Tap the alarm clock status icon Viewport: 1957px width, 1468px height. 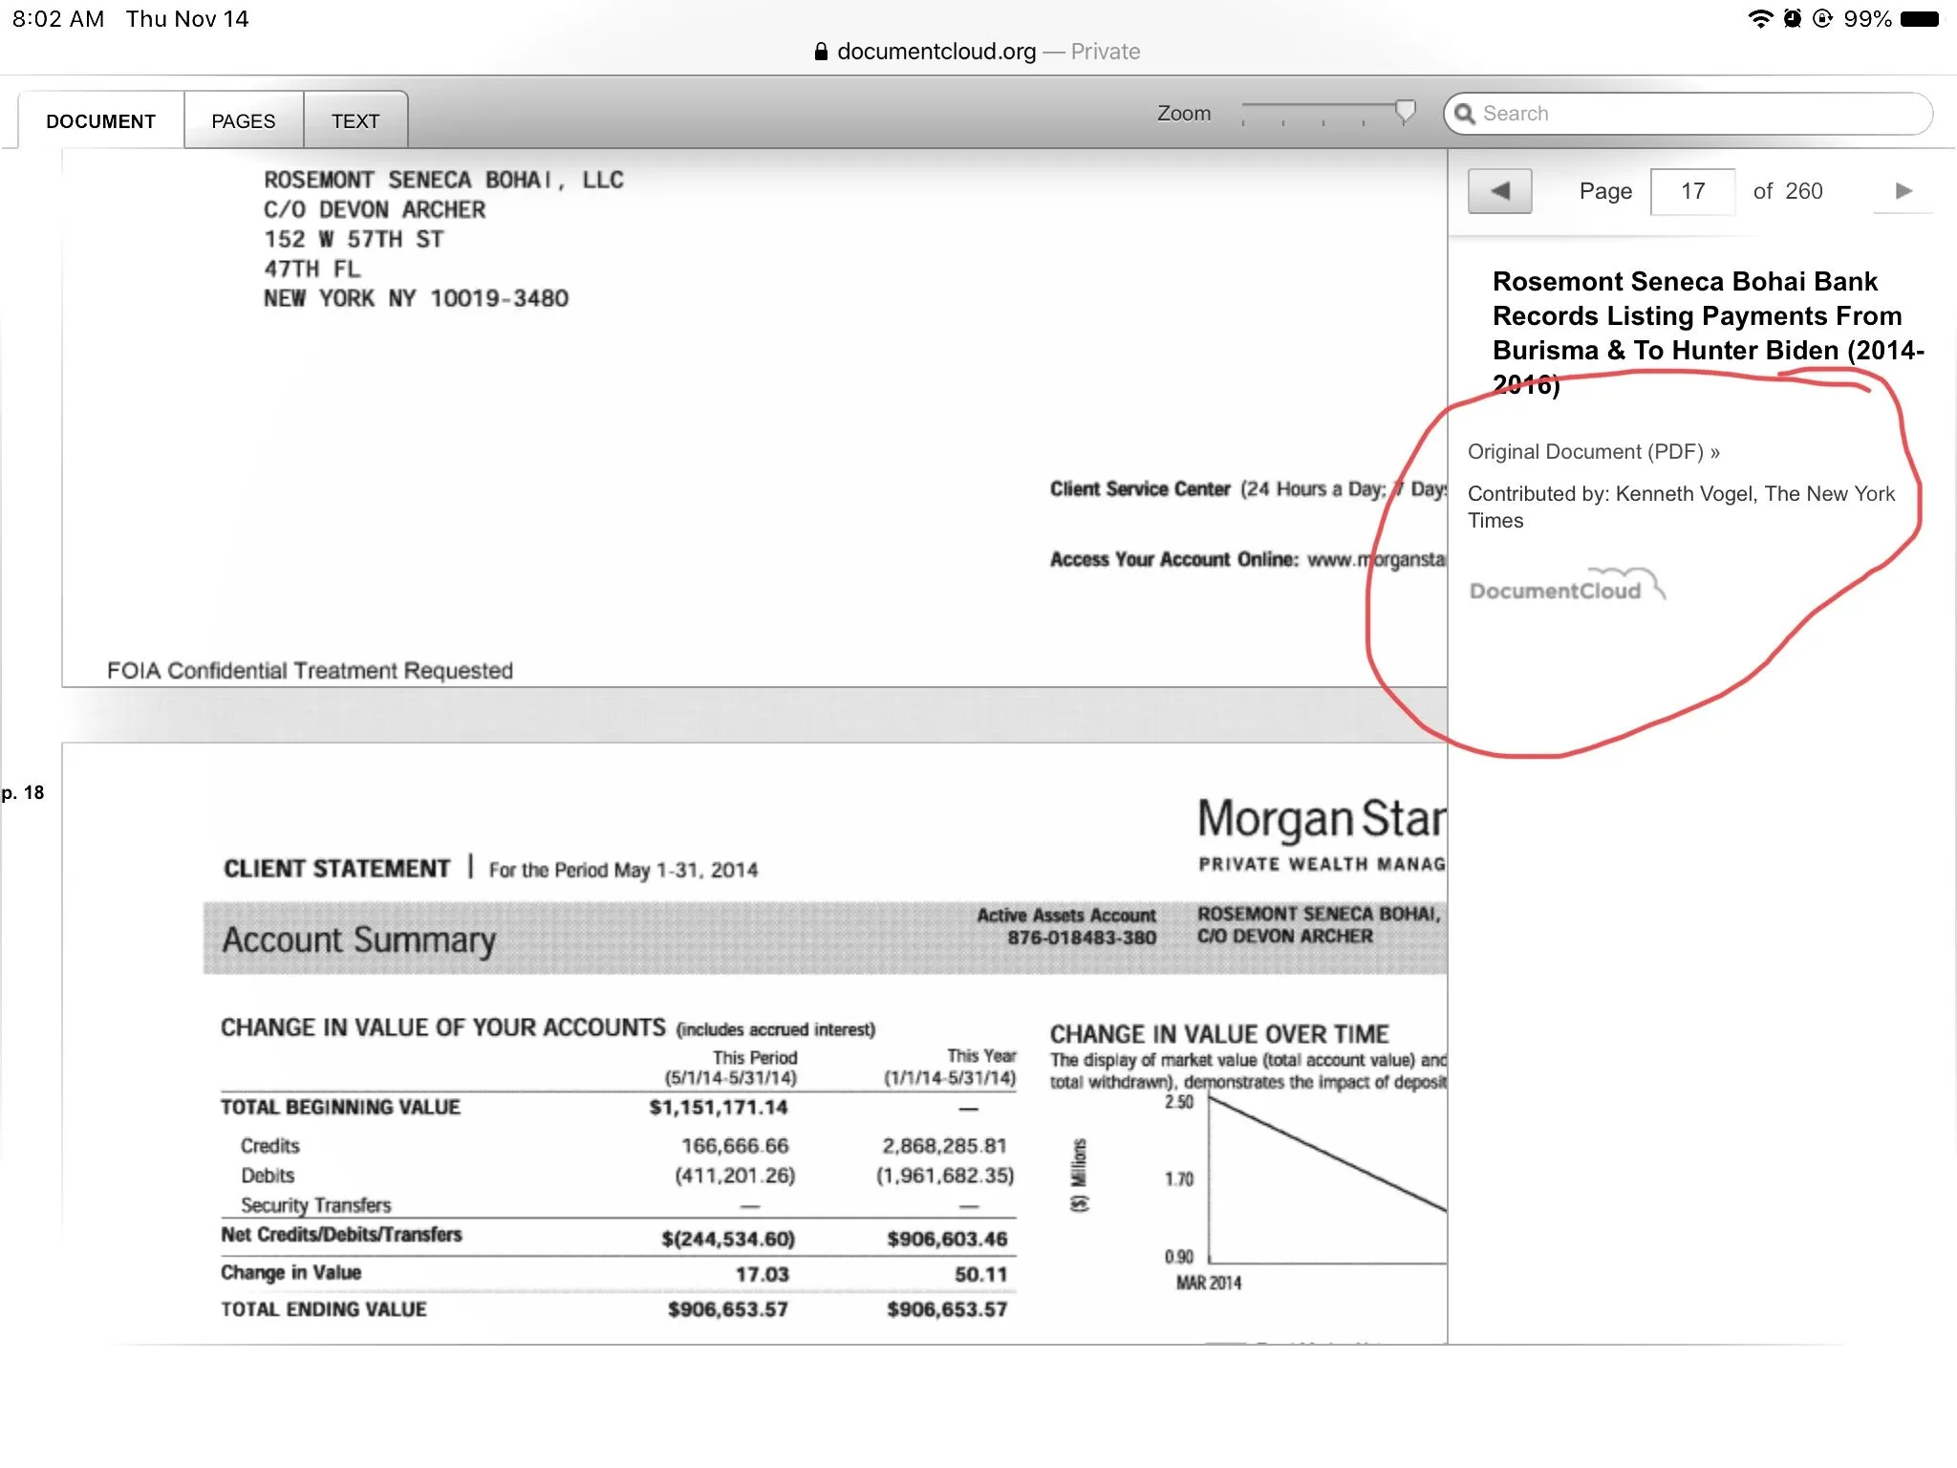click(x=1792, y=19)
